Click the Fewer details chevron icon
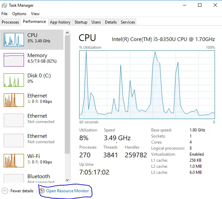Screen dimensions: 222x199 [x=5, y=191]
